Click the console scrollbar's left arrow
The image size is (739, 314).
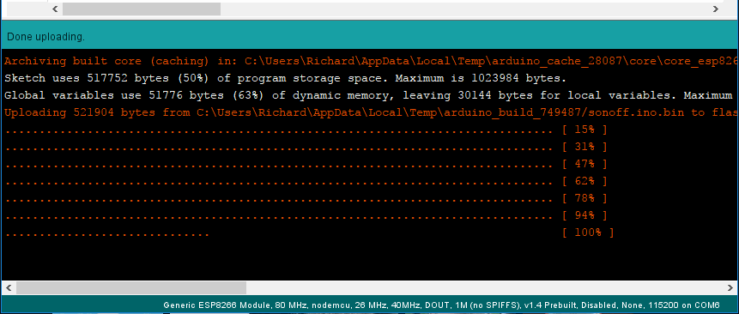9,287
